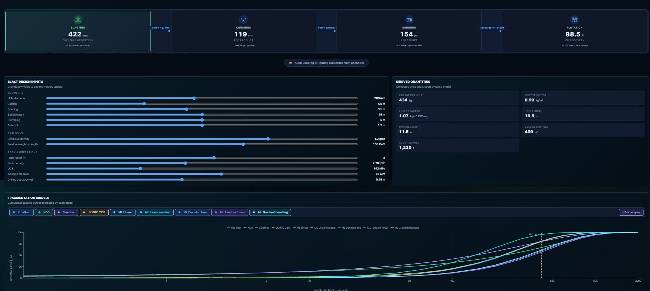Click the Powder factor 0.99 card
Image resolution: width=650 pixels, height=291 pixels.
(583, 98)
